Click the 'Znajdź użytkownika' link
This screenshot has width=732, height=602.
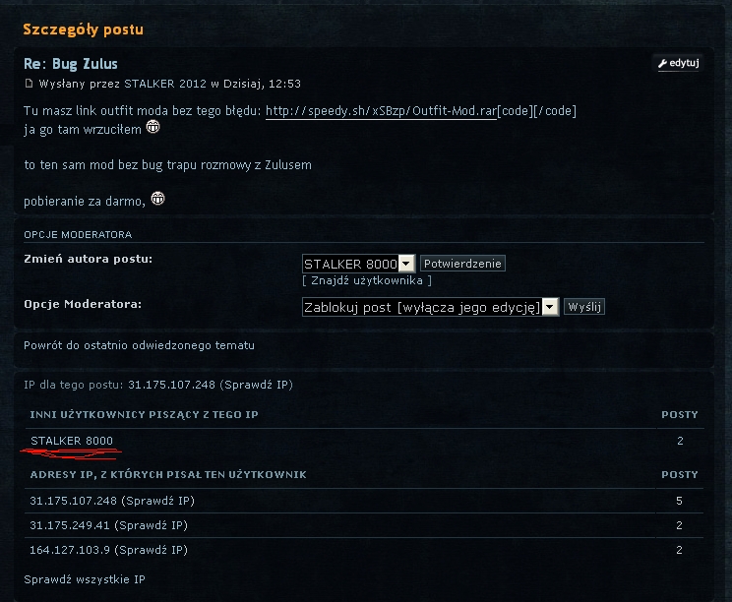367,280
